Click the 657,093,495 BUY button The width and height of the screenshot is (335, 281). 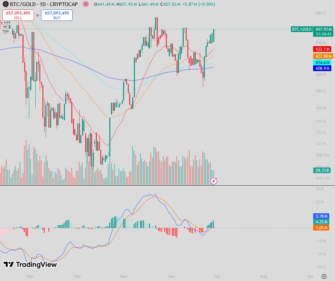coord(57,15)
